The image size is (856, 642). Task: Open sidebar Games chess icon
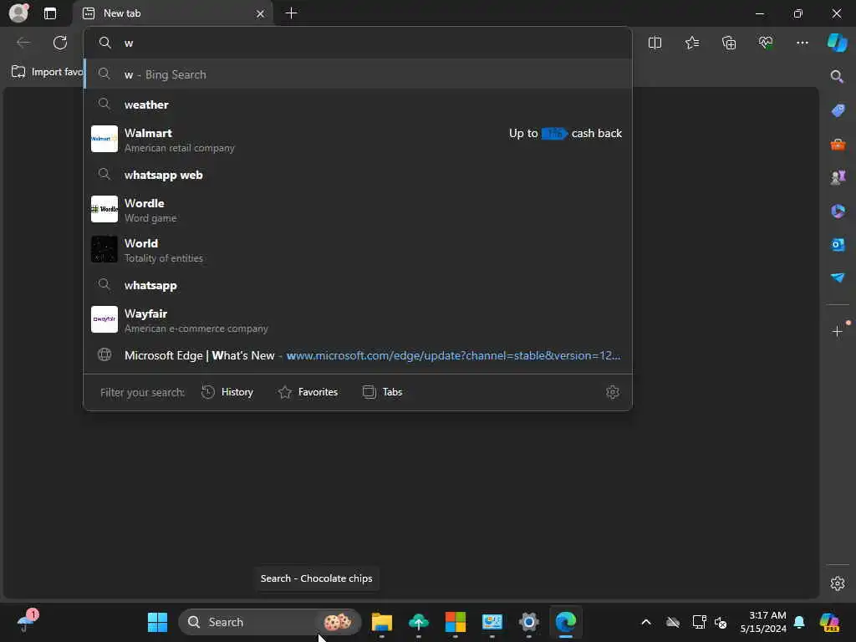pyautogui.click(x=838, y=177)
